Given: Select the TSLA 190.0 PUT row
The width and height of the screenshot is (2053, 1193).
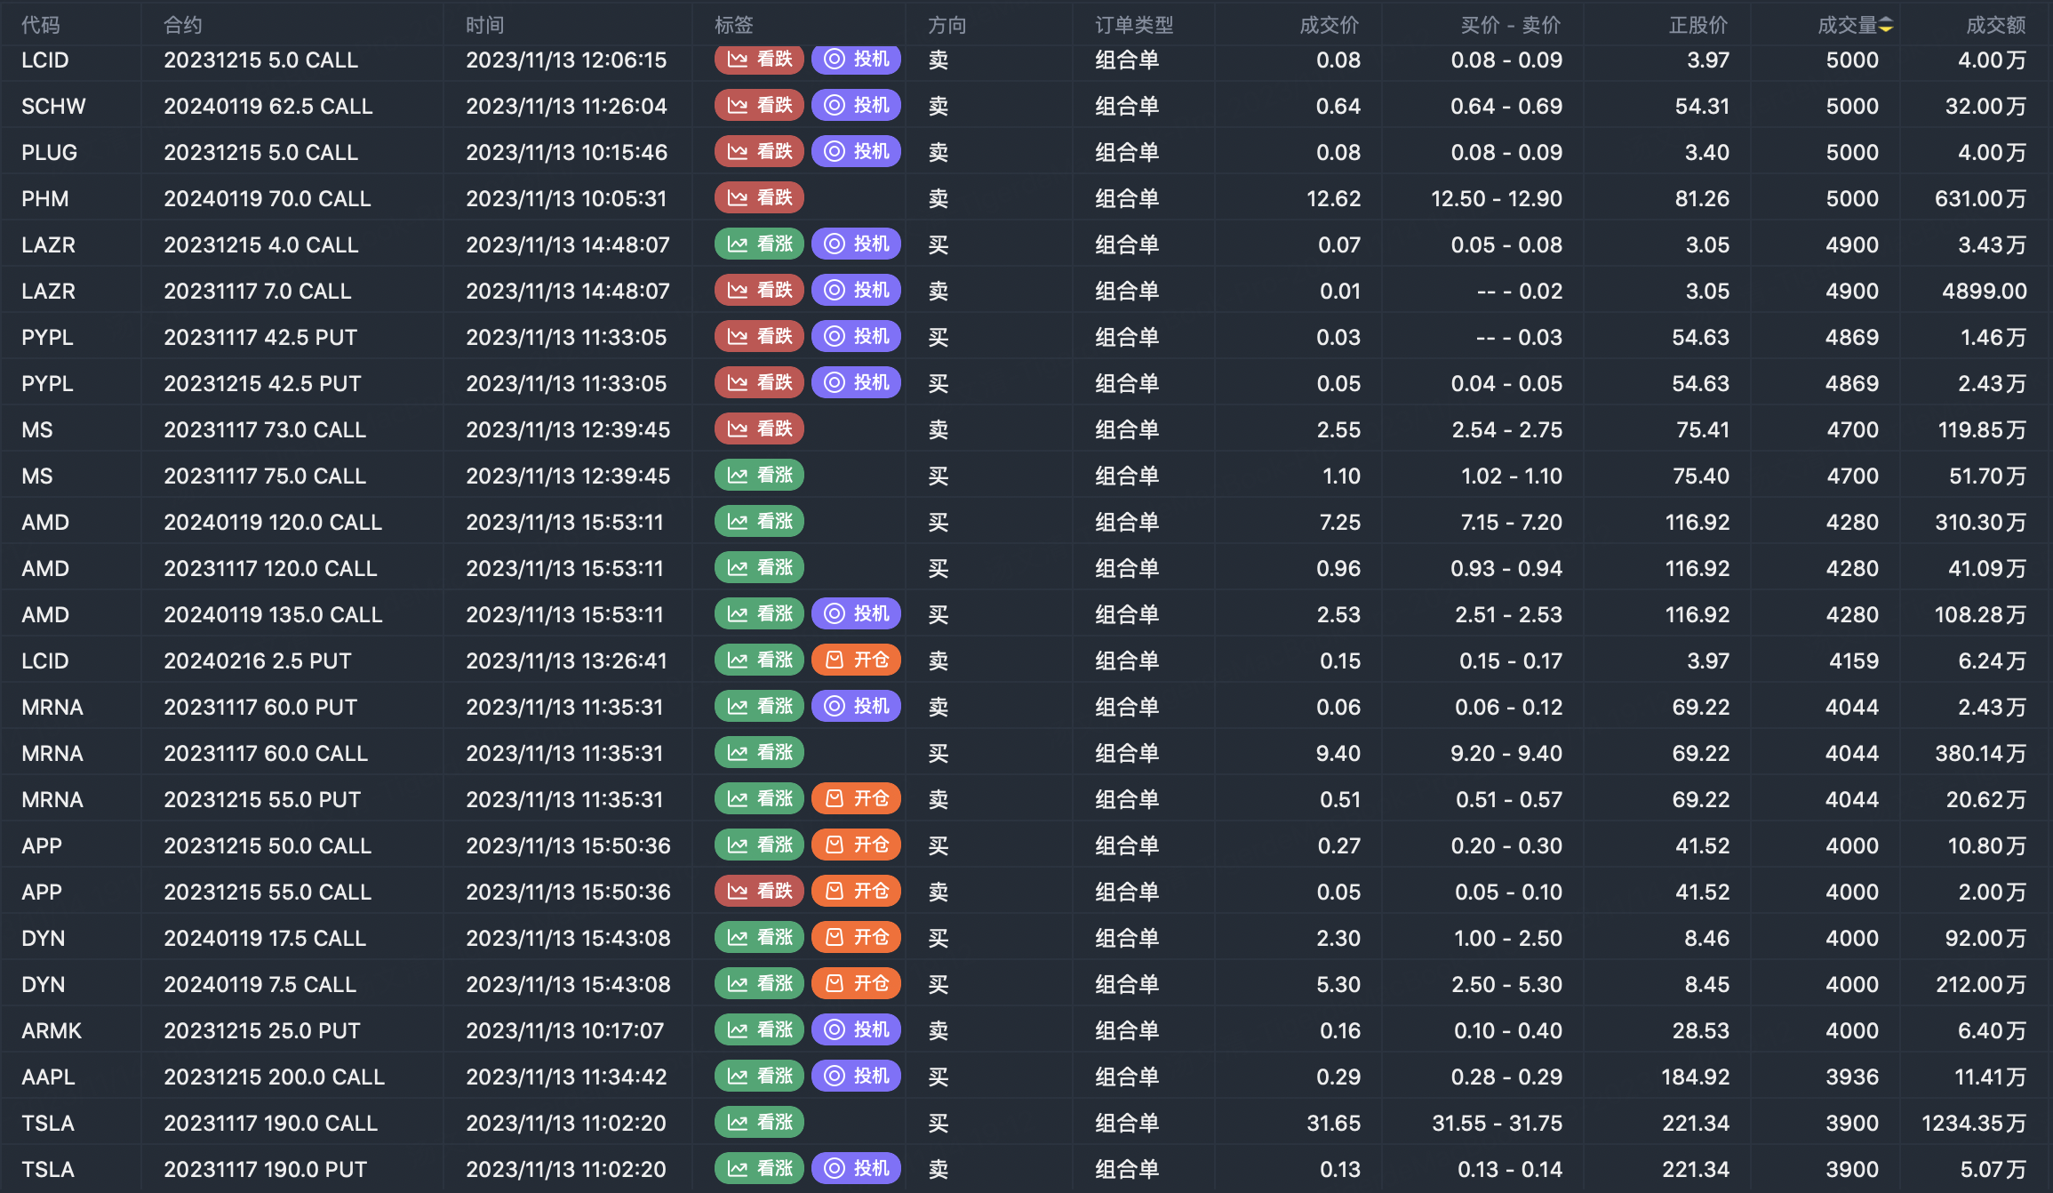Looking at the screenshot, I should click(1026, 1169).
